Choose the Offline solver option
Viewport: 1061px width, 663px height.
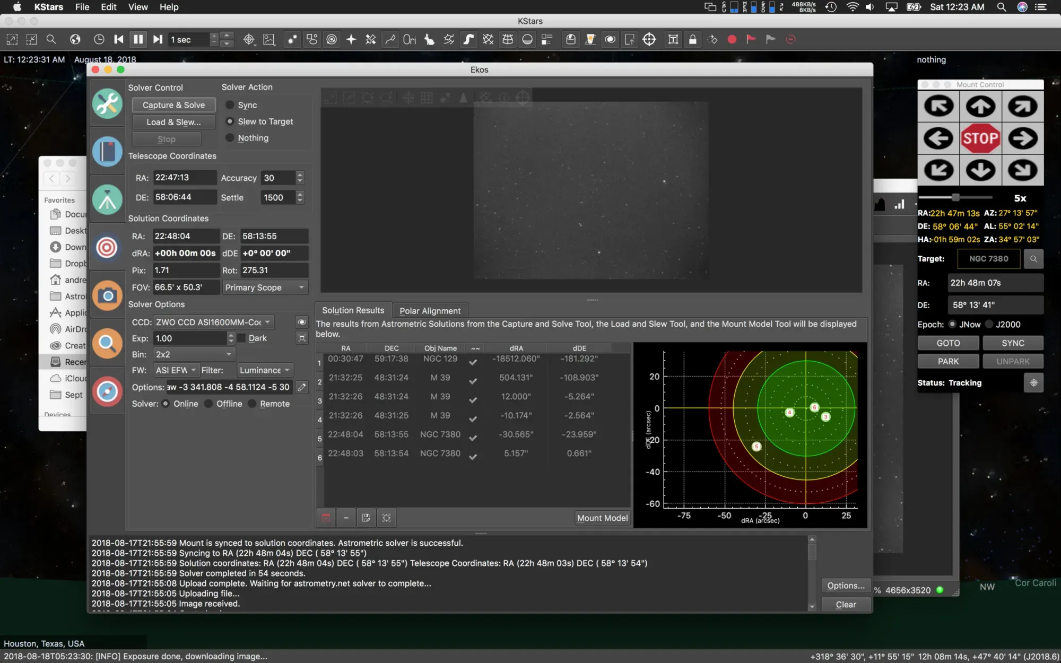point(209,404)
